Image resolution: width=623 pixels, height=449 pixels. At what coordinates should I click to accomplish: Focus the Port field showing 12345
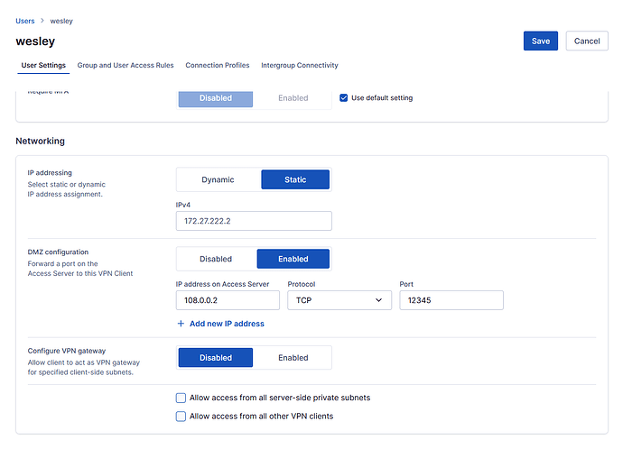[451, 300]
